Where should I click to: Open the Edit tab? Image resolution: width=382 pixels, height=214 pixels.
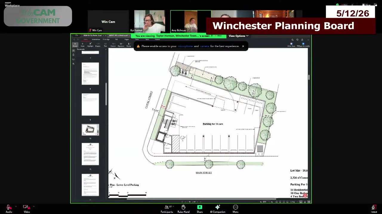click(x=116, y=40)
